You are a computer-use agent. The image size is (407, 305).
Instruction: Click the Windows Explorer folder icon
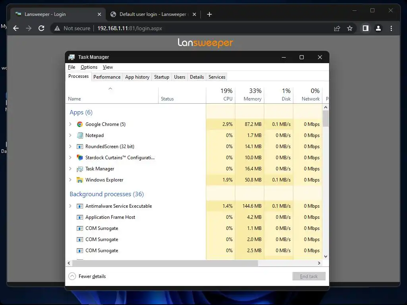coord(79,180)
